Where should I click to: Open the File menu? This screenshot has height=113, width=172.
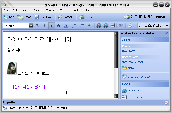tap(6, 10)
